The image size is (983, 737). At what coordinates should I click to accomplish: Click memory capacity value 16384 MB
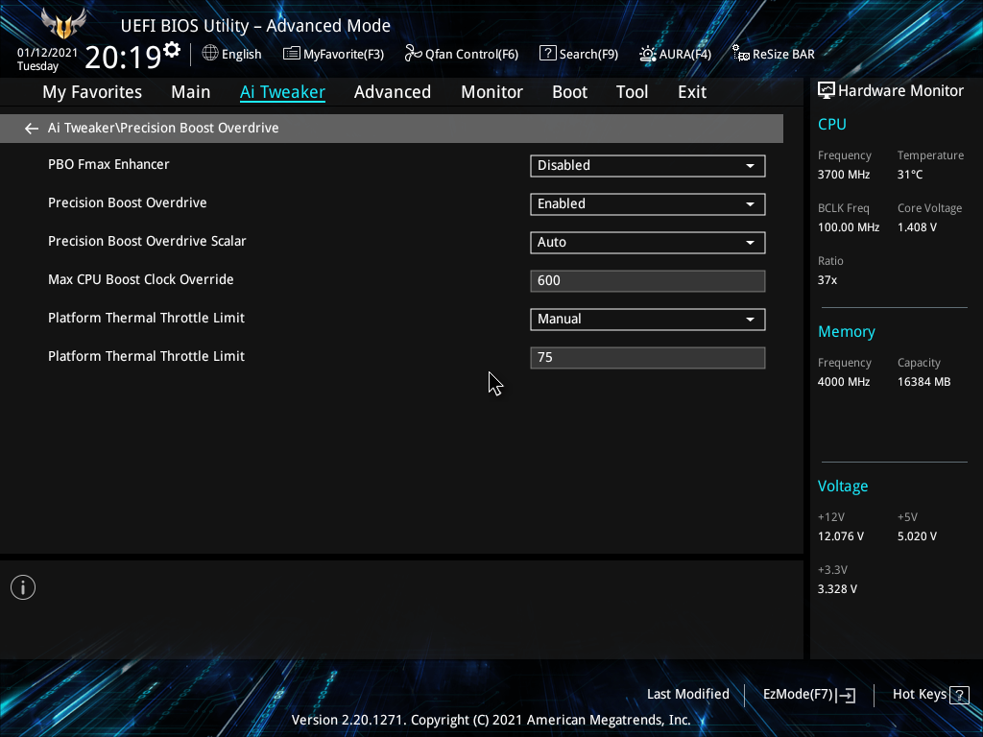[923, 382]
